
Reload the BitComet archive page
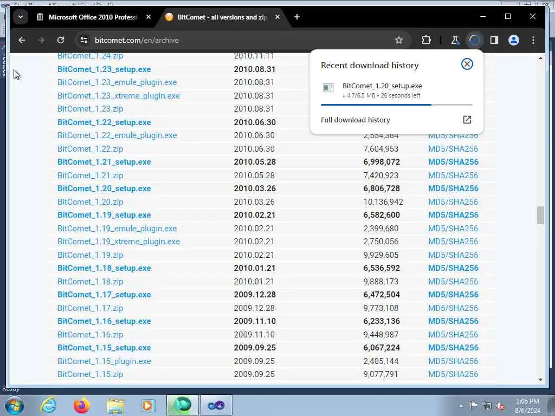pos(61,40)
